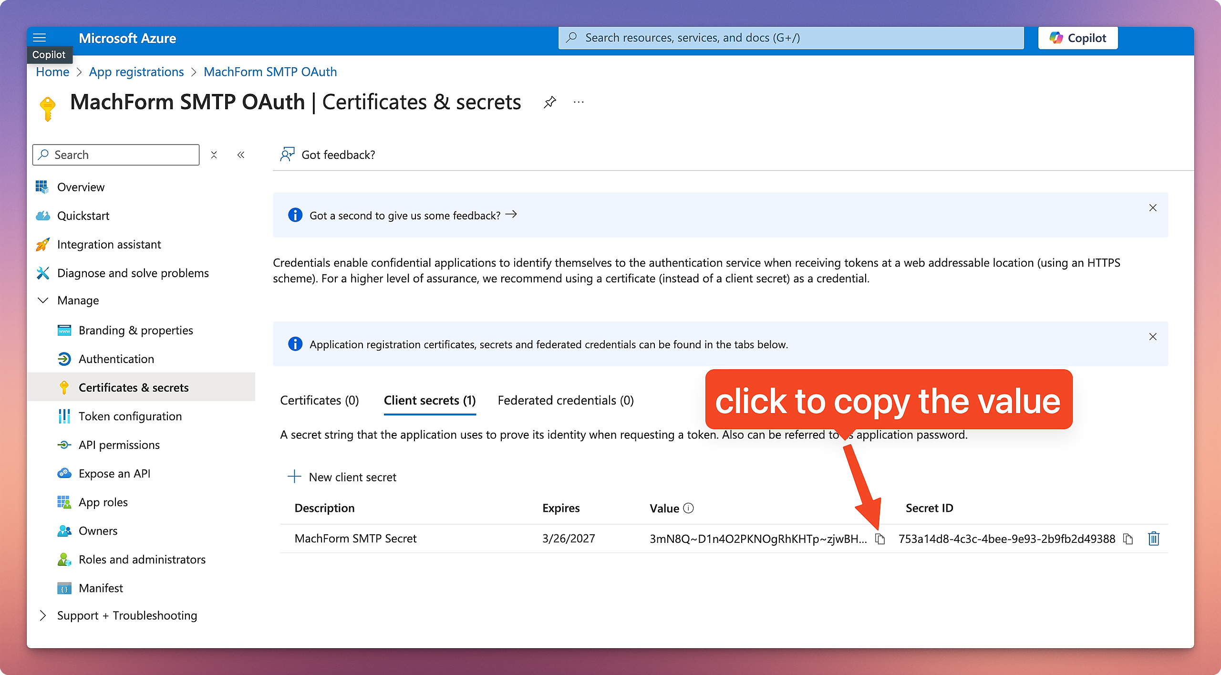The image size is (1221, 675).
Task: Open the Overview page
Action: 81,187
